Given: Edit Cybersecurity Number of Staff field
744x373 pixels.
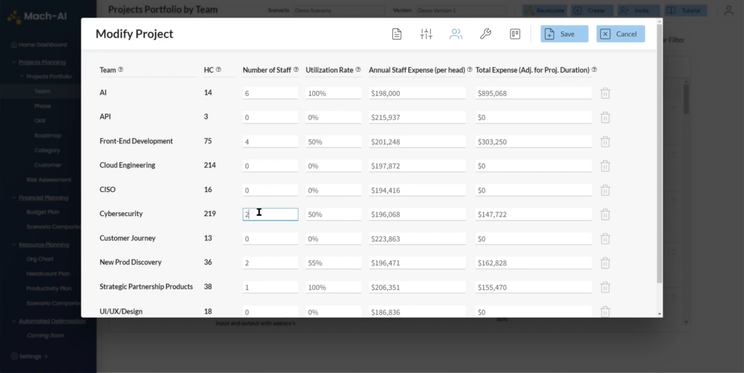Looking at the screenshot, I should click(x=270, y=214).
